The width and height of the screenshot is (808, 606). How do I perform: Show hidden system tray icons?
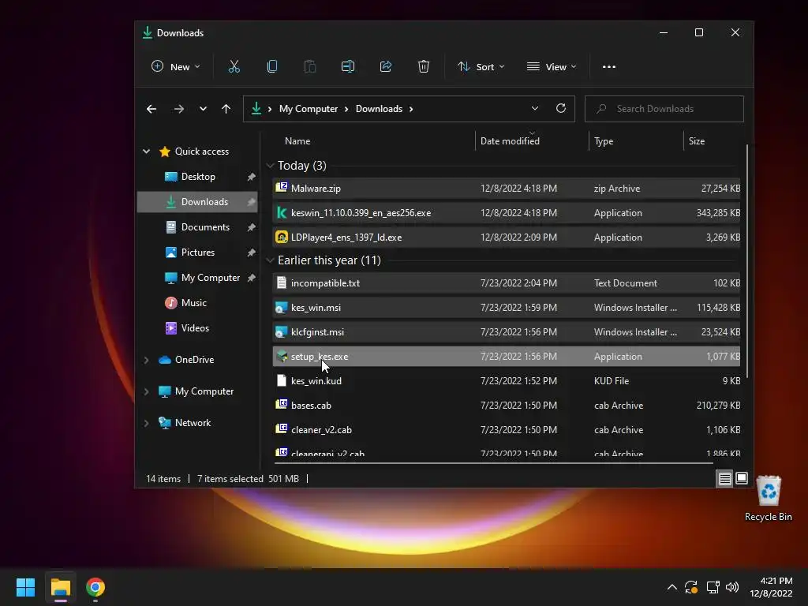pos(672,587)
